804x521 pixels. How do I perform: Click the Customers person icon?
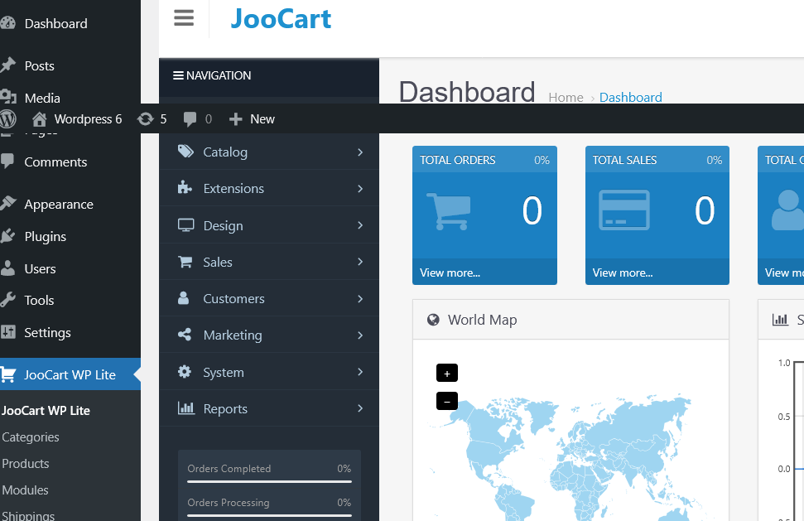click(x=183, y=298)
